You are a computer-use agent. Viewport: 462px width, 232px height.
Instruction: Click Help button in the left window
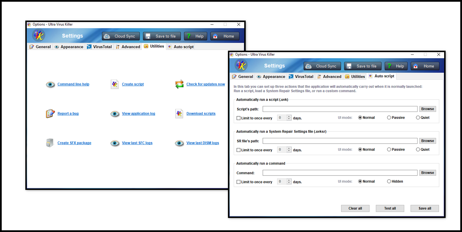[x=195, y=36]
